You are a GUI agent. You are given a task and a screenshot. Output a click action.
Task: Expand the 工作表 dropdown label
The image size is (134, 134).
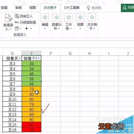[68, 27]
